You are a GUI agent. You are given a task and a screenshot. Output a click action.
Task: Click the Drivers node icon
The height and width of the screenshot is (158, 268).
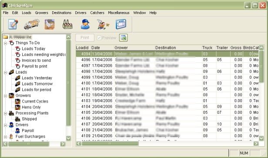[11, 125]
